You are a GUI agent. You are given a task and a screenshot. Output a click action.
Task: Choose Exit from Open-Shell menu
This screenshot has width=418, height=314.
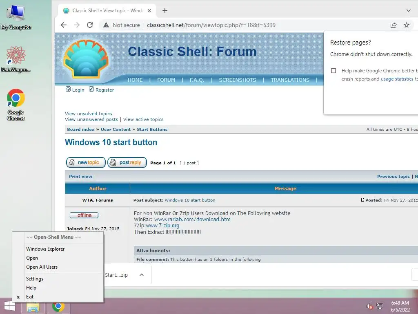tap(58, 297)
